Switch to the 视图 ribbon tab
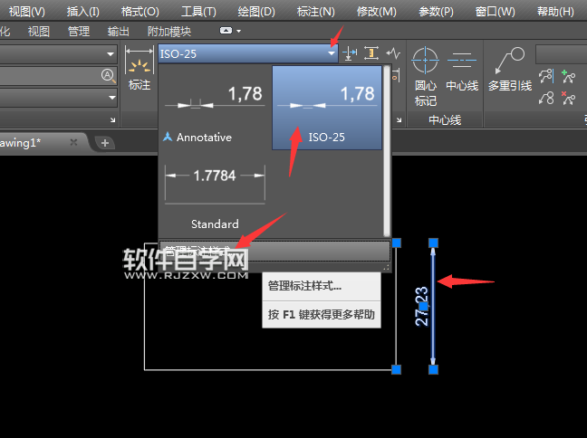This screenshot has height=438, width=587. point(39,32)
